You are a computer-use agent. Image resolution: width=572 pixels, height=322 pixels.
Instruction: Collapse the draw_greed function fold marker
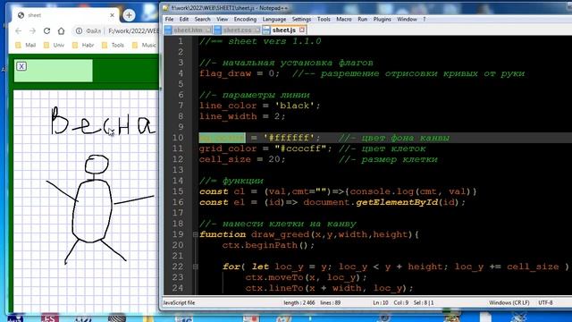(196, 234)
